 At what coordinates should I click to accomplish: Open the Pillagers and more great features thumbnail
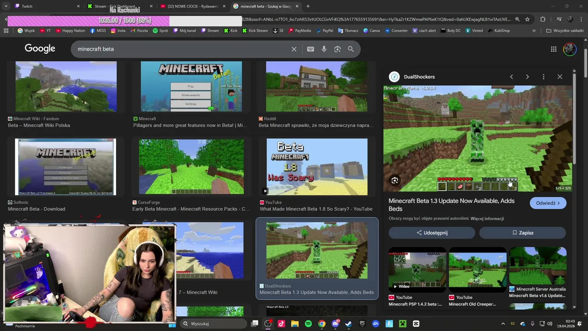click(191, 86)
